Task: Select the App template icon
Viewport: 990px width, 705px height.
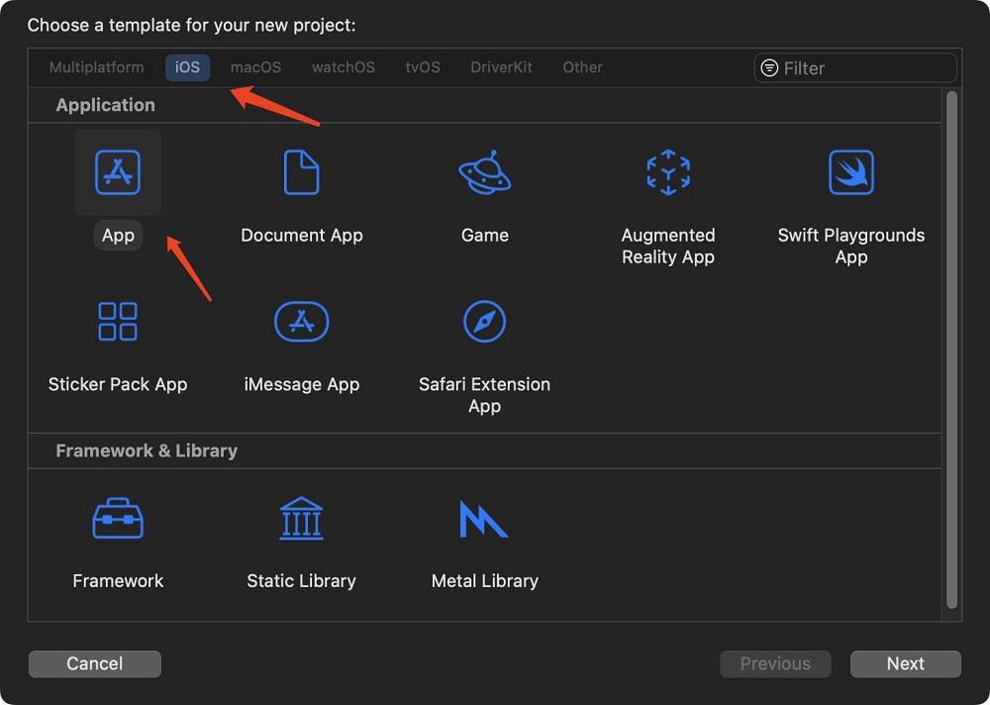Action: [x=118, y=172]
